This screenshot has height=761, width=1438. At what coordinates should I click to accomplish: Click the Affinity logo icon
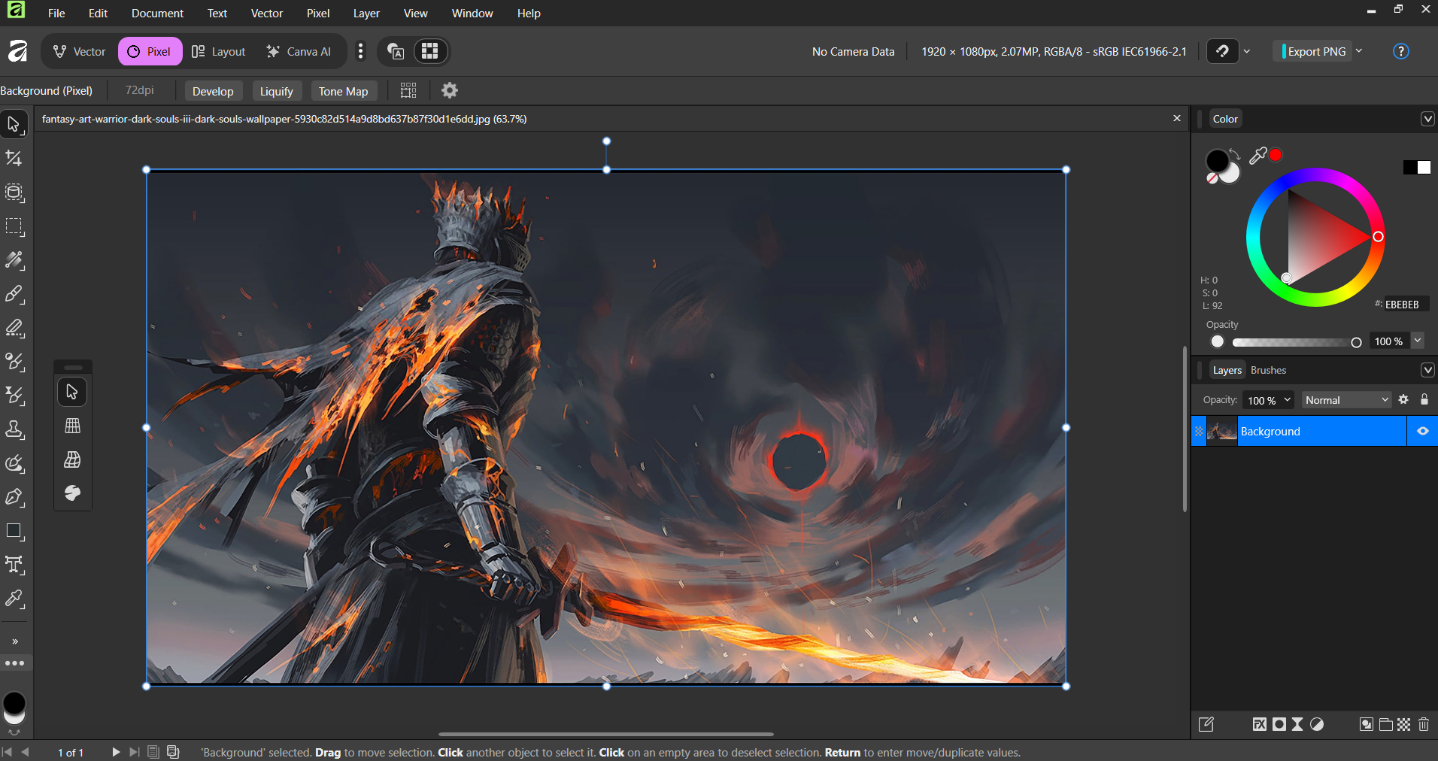click(17, 51)
